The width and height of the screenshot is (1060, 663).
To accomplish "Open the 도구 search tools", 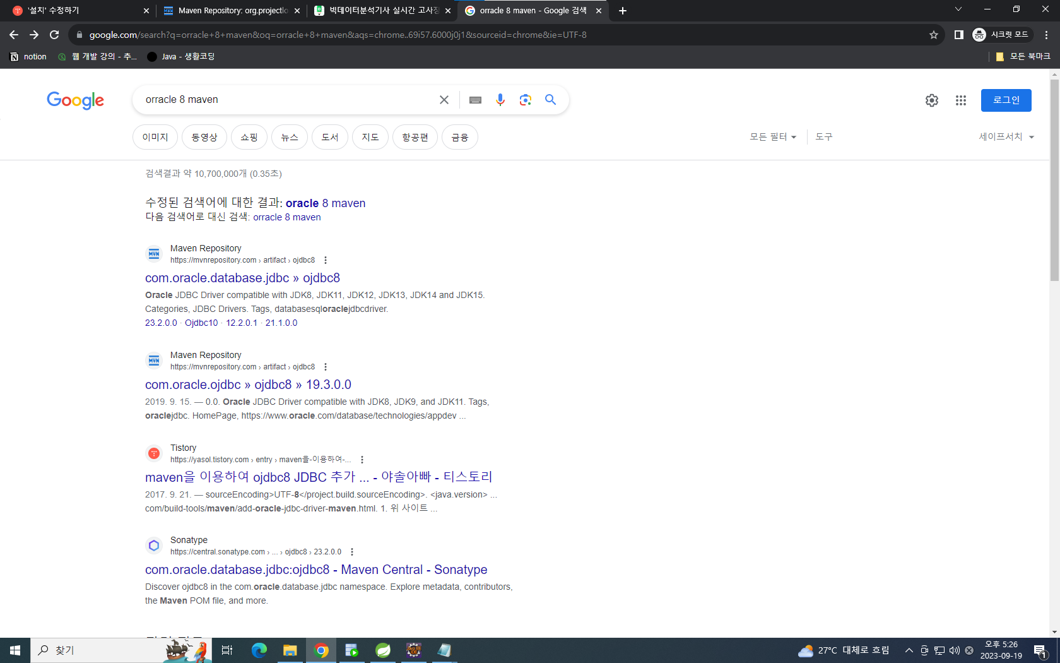I will [x=824, y=137].
